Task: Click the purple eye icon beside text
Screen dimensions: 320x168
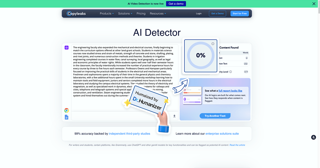Action: tap(66, 47)
